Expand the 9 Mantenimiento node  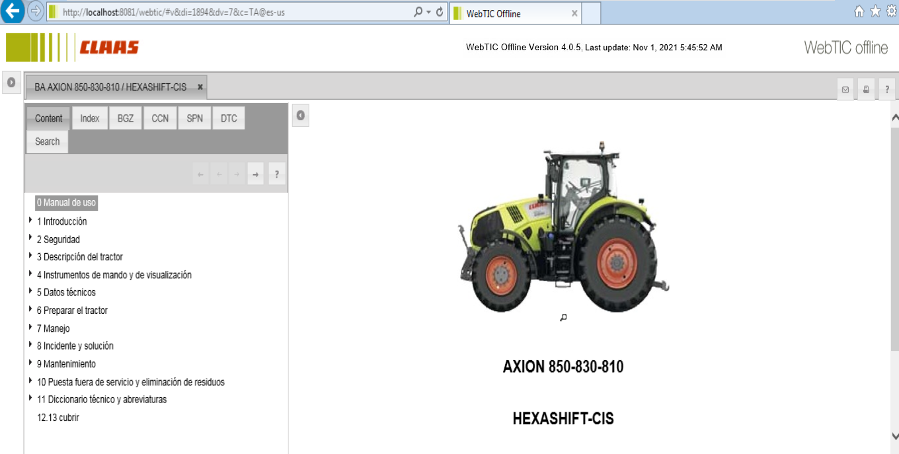tap(30, 362)
